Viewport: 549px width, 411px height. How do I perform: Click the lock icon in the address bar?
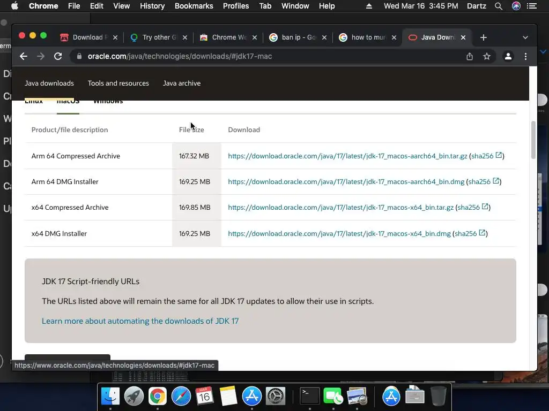pyautogui.click(x=79, y=56)
